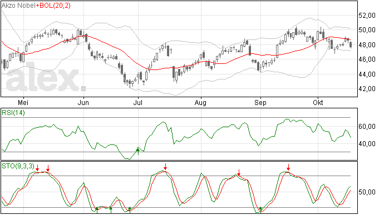Click the red STO sell arrow in mid September
384x215 pixels.
coord(288,167)
